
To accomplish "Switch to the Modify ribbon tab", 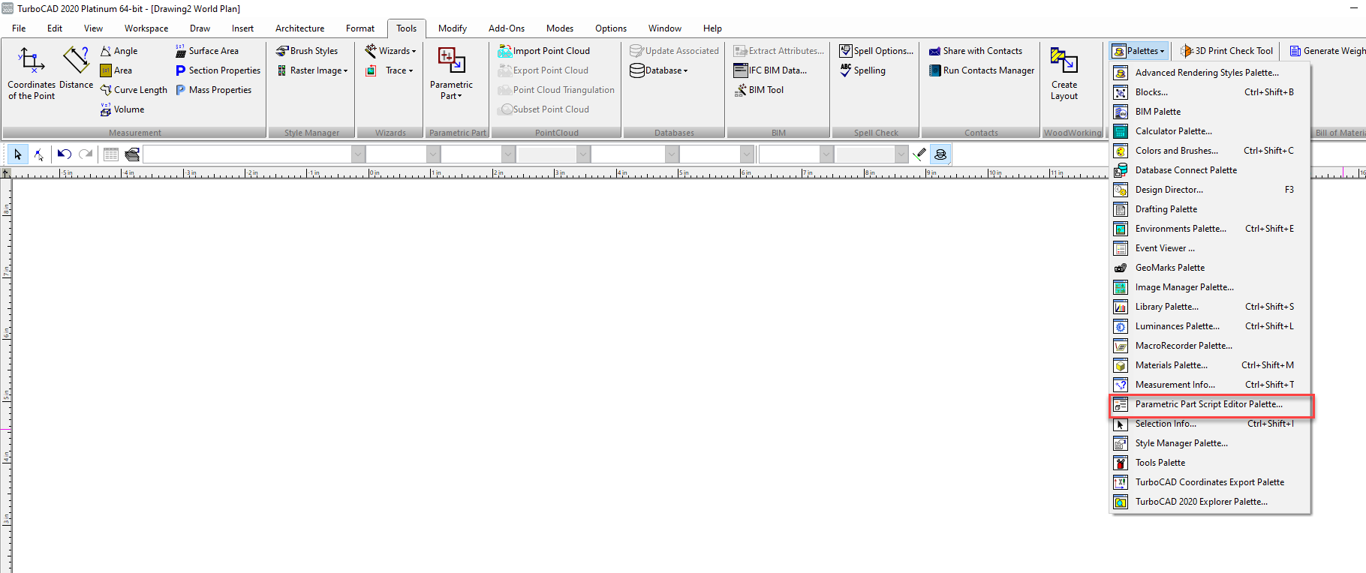I will click(453, 28).
